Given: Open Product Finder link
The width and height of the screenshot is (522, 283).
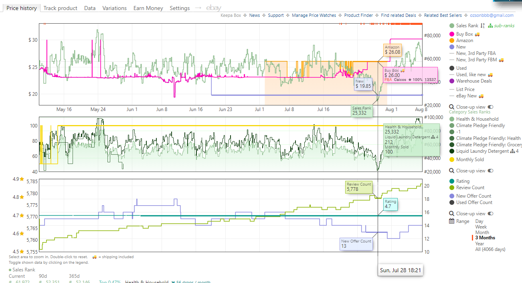Looking at the screenshot, I should point(358,16).
